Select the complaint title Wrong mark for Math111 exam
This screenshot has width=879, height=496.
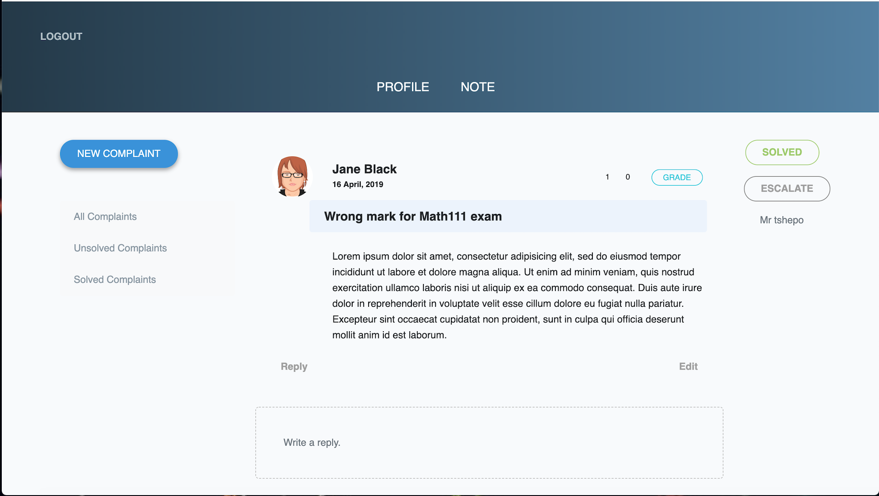(413, 216)
